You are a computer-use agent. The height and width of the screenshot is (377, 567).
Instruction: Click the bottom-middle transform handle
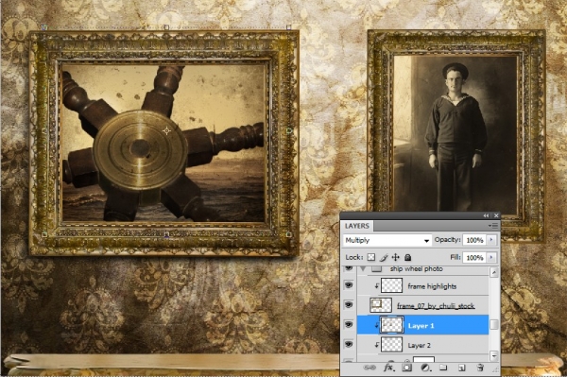click(166, 235)
